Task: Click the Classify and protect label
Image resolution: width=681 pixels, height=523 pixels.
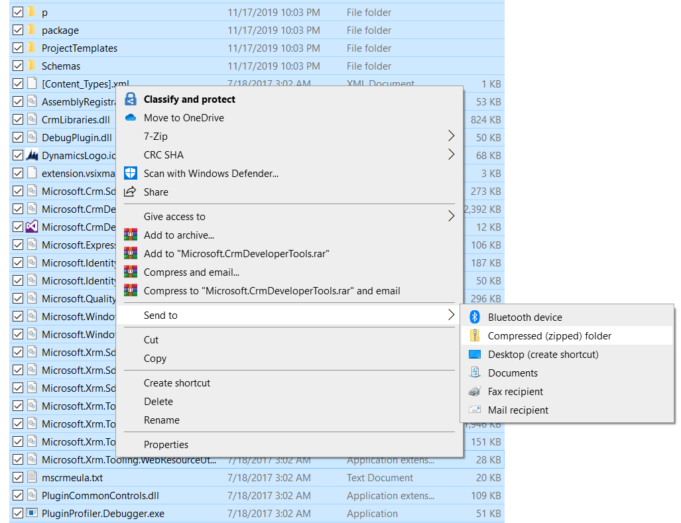Action: [x=190, y=99]
